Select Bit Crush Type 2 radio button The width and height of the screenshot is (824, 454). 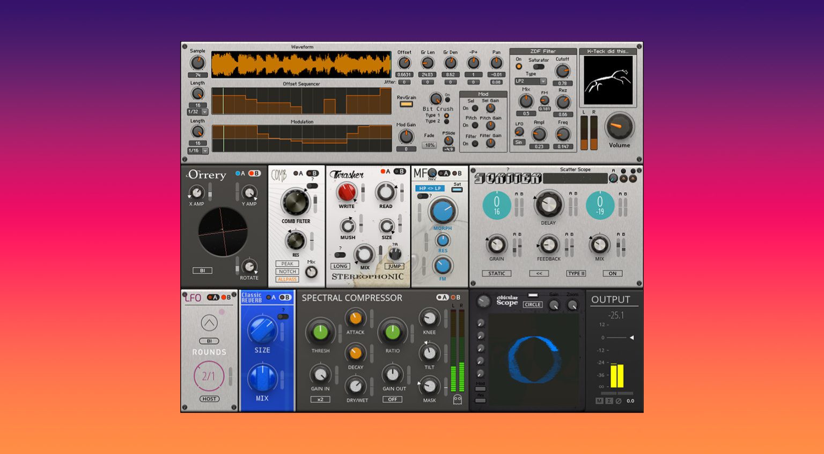[x=446, y=121]
